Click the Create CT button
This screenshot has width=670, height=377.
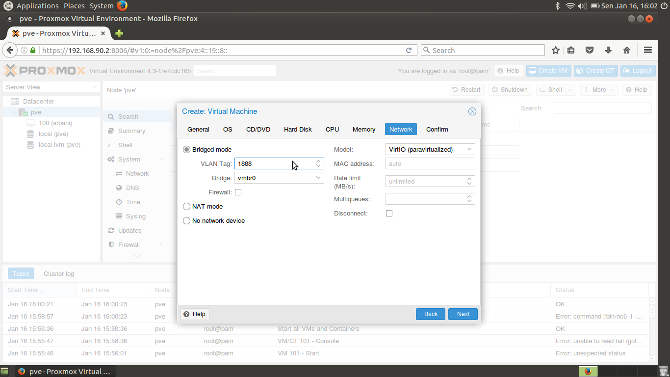click(x=595, y=71)
